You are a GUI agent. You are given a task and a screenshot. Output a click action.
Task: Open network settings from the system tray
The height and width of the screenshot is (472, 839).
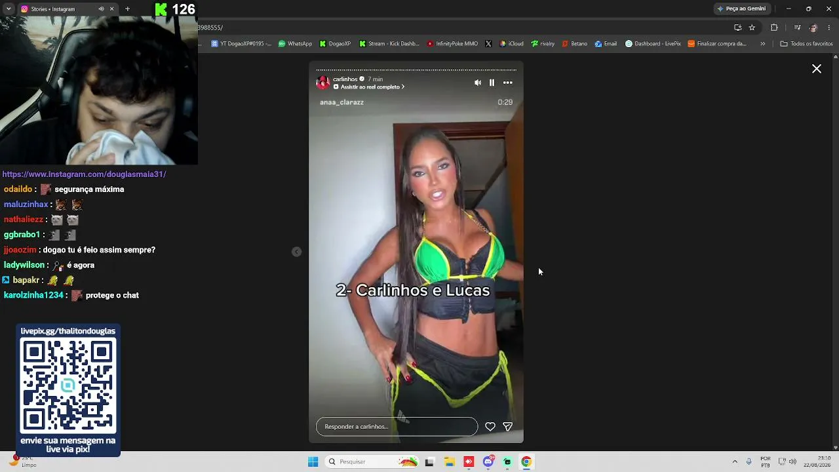pos(782,462)
